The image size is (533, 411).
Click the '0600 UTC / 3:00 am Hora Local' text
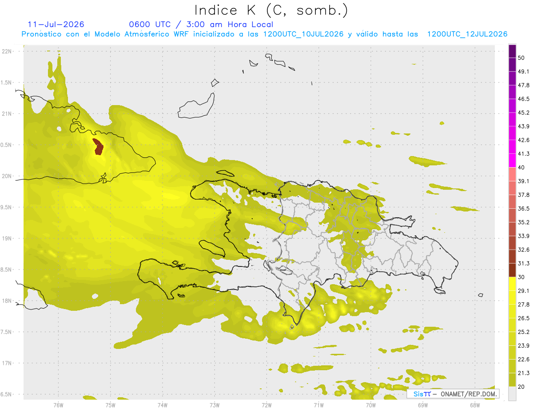point(201,24)
